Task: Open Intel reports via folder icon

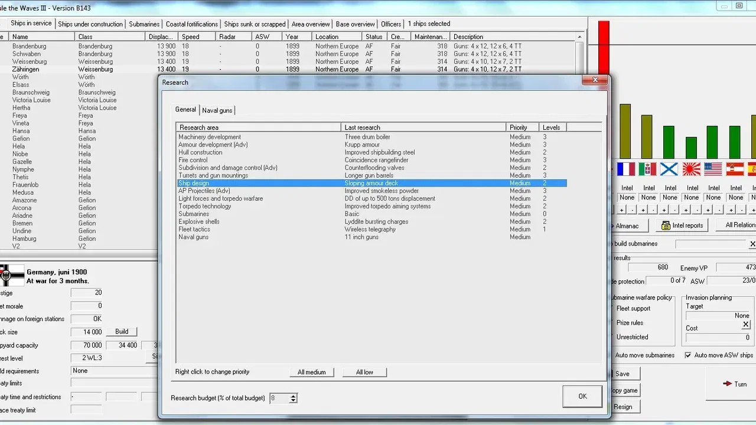Action: click(x=682, y=225)
